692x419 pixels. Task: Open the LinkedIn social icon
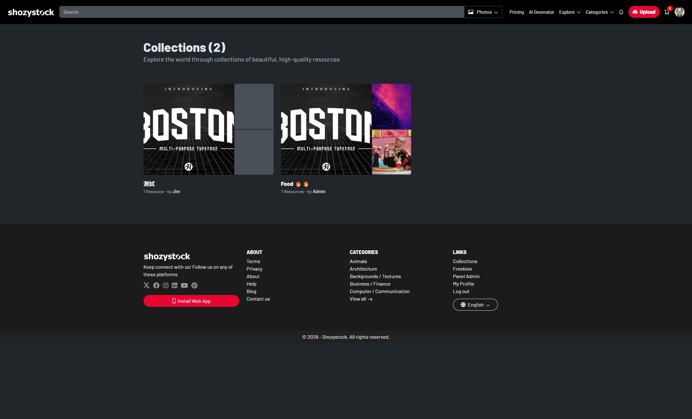(x=174, y=285)
